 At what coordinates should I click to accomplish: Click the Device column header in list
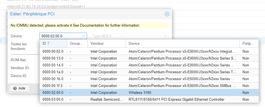pyautogui.click(x=183, y=43)
